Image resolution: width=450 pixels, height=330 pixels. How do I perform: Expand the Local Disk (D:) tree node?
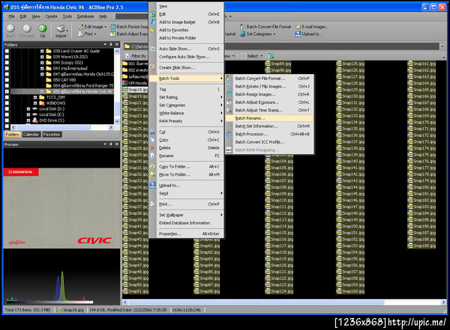pos(28,109)
